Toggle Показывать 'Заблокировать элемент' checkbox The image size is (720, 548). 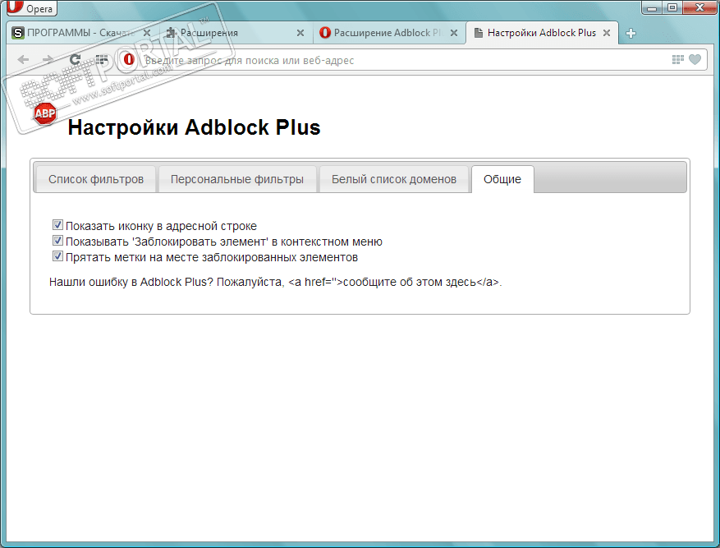[x=57, y=240]
